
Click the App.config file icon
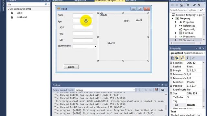[180, 29]
